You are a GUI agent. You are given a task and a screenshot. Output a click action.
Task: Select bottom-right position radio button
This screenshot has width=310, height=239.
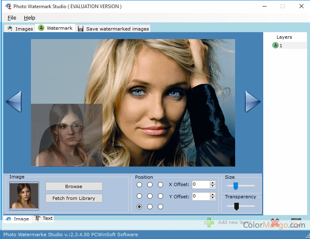click(160, 207)
